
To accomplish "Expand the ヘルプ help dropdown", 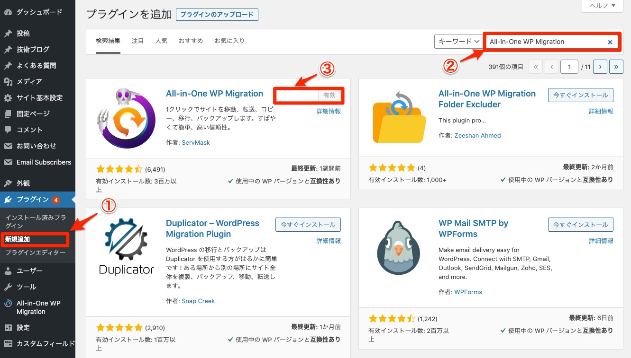I will click(x=602, y=6).
